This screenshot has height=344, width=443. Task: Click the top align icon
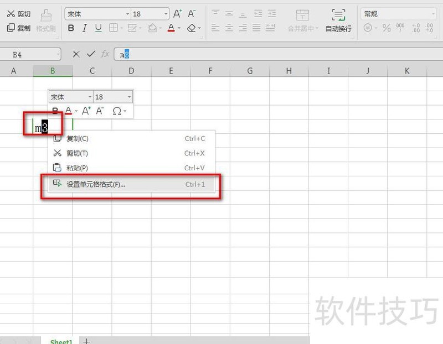[215, 13]
